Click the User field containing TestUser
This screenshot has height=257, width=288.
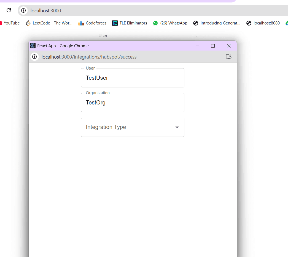(133, 78)
